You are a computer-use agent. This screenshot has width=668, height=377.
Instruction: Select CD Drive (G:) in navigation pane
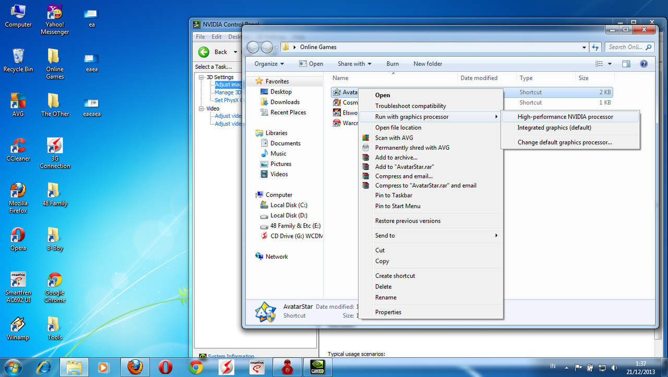(x=292, y=236)
